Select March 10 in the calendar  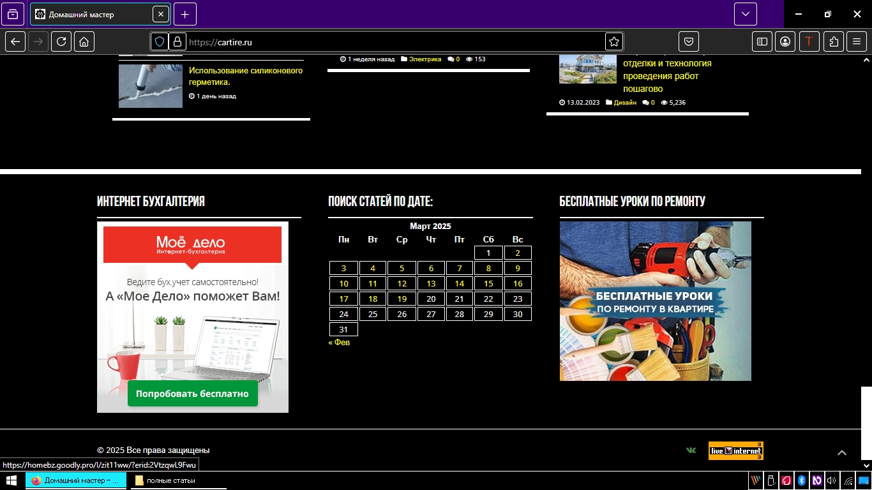pyautogui.click(x=343, y=283)
